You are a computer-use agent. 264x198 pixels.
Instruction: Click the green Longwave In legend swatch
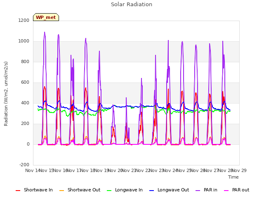pos(109,191)
